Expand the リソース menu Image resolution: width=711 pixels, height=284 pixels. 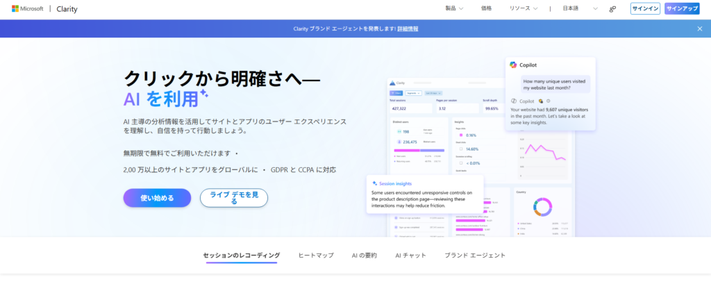pos(524,8)
